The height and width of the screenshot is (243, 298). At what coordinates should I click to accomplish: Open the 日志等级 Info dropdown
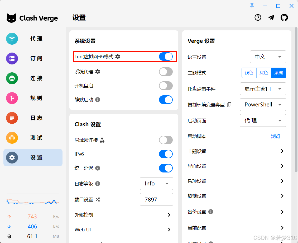pos(156,184)
